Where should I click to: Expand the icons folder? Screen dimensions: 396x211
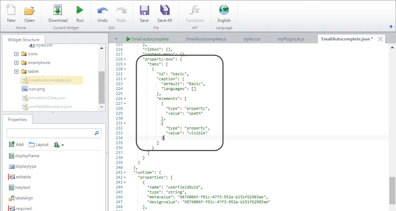pos(17,54)
